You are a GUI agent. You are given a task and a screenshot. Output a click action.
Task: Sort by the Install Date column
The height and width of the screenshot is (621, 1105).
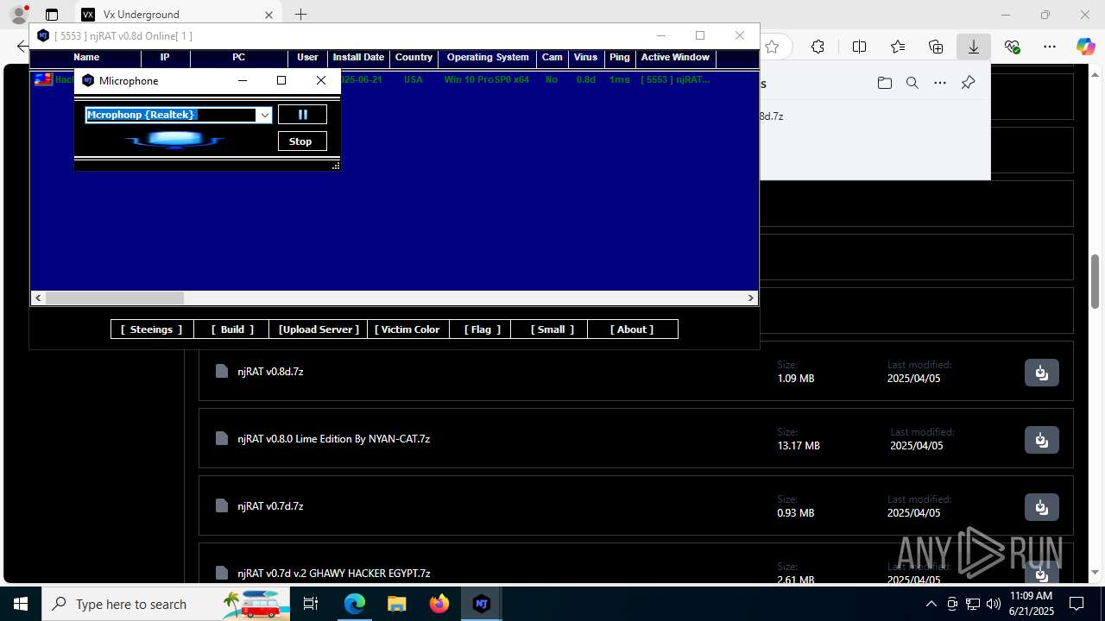point(358,57)
